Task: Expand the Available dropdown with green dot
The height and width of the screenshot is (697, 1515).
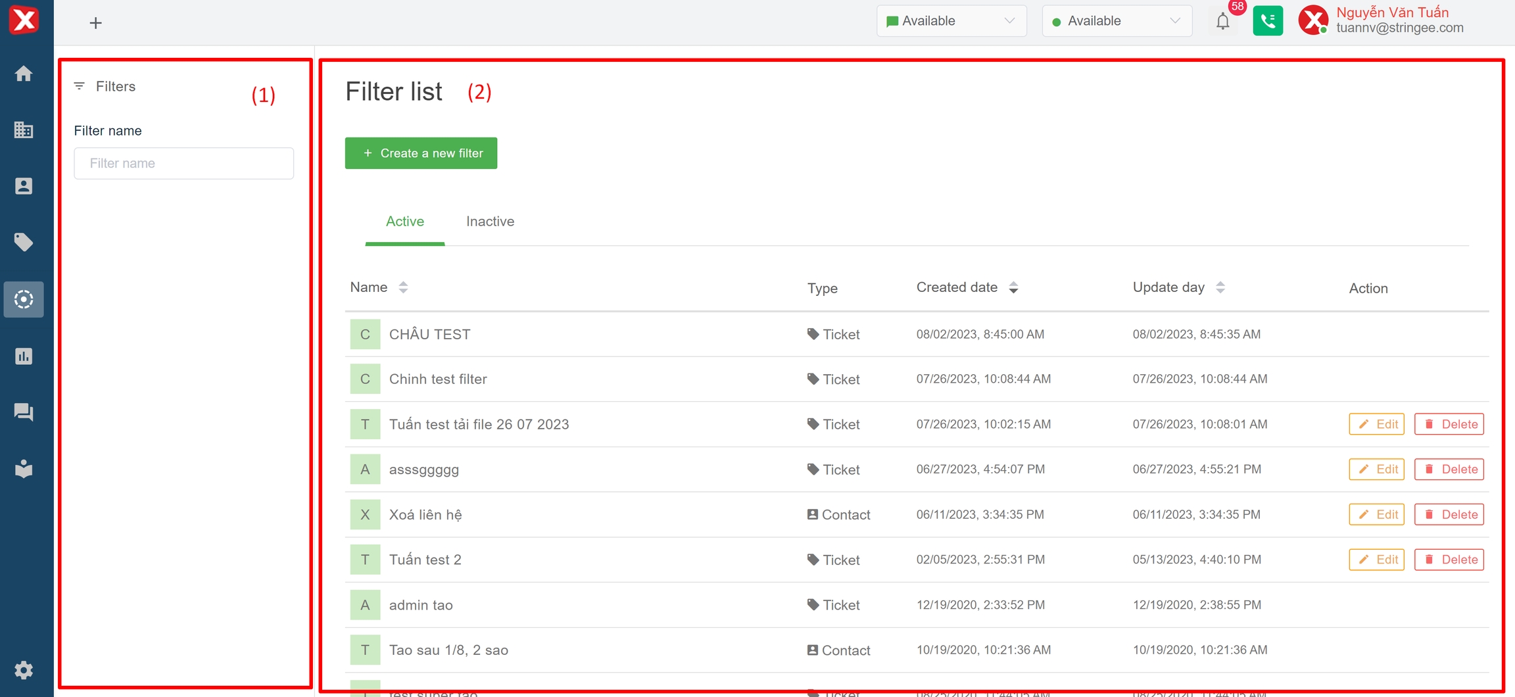Action: click(1117, 21)
